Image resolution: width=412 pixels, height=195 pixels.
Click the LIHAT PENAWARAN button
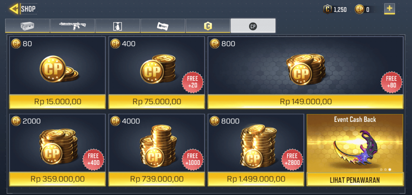click(355, 179)
